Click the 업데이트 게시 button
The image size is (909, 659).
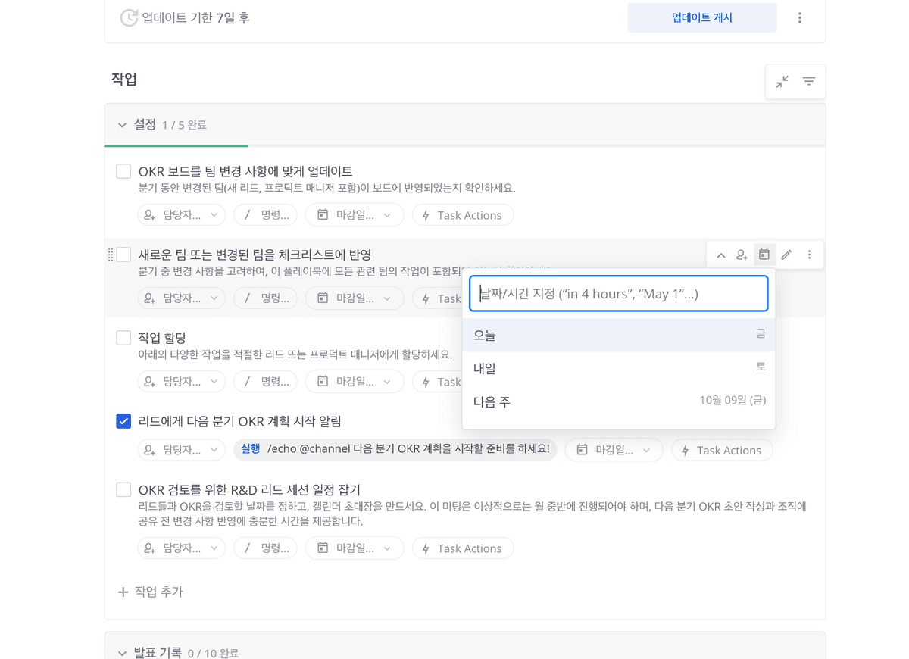click(x=702, y=17)
